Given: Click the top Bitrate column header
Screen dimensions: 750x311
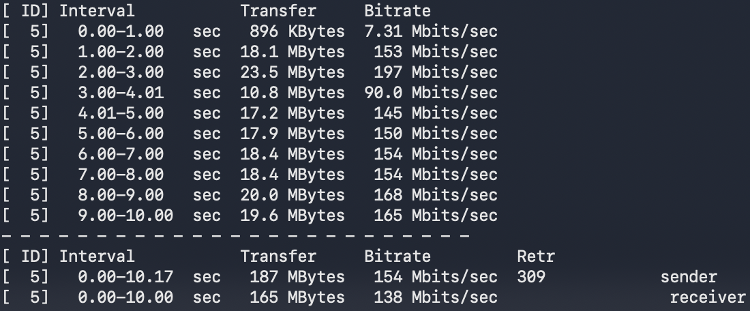Looking at the screenshot, I should pyautogui.click(x=397, y=11).
